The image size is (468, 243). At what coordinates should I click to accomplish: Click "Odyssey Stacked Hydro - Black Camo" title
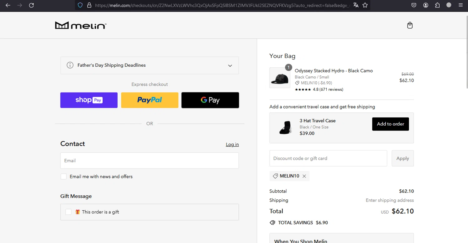coord(334,71)
